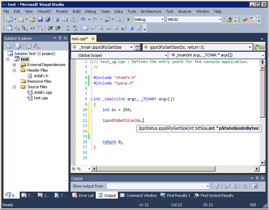Switch to the Error List tab
This screenshot has width=269, height=210.
[x=83, y=195]
